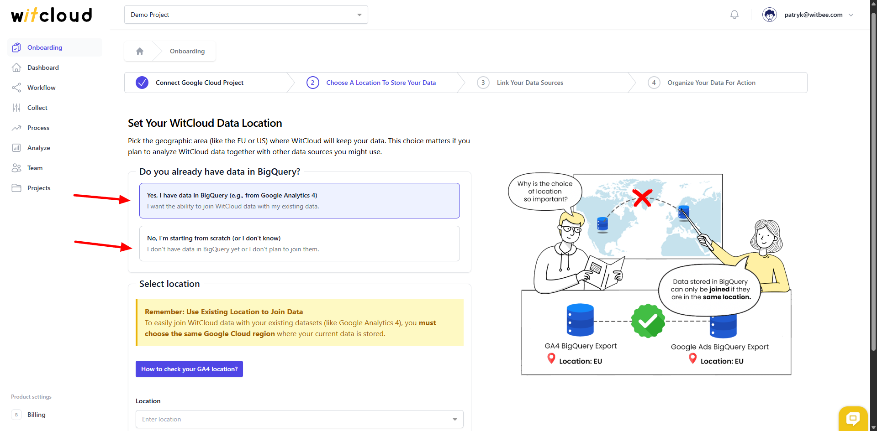Click the Dashboard house icon
This screenshot has height=431, width=877.
click(x=16, y=68)
